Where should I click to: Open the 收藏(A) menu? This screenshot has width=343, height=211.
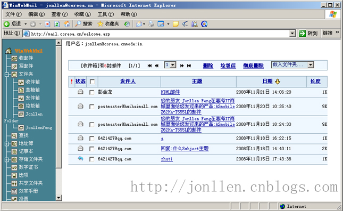click(82, 14)
